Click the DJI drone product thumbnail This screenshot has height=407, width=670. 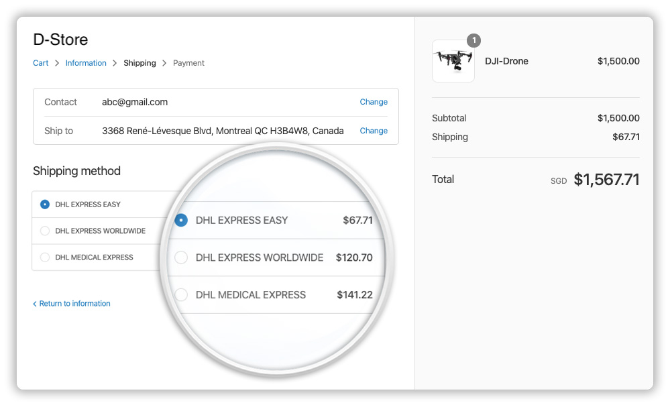453,62
